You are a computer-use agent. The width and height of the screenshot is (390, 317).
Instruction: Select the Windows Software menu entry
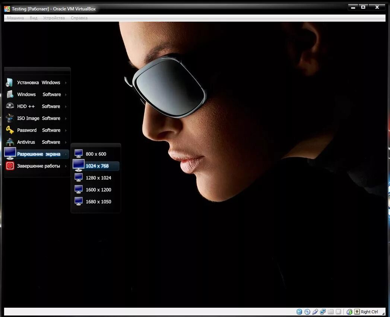point(37,94)
